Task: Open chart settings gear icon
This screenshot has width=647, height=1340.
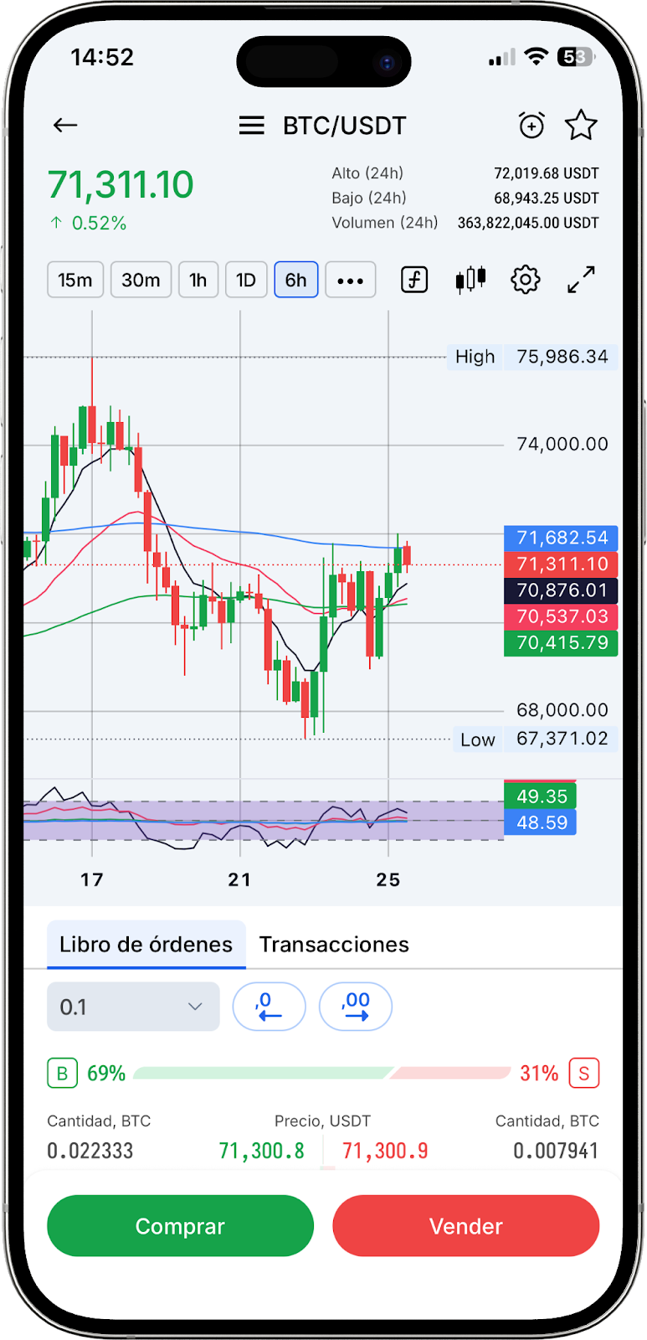Action: click(526, 280)
